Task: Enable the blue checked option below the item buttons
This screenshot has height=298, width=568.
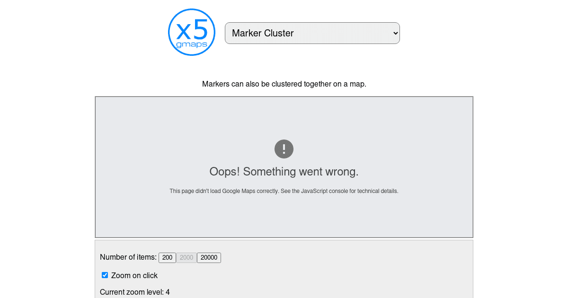Action: (105, 275)
